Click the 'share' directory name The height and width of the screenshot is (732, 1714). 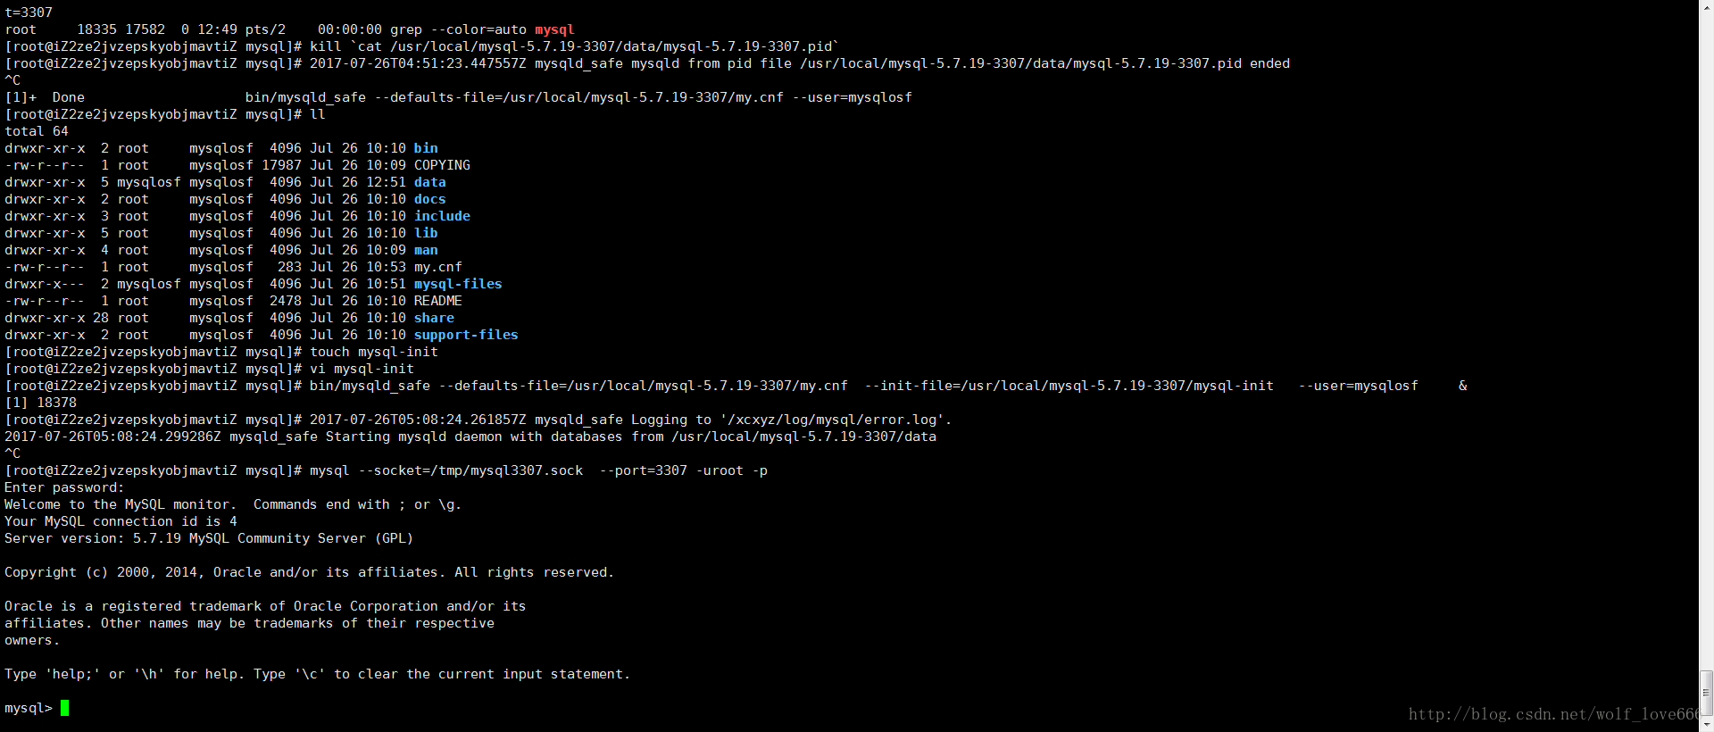tap(434, 318)
